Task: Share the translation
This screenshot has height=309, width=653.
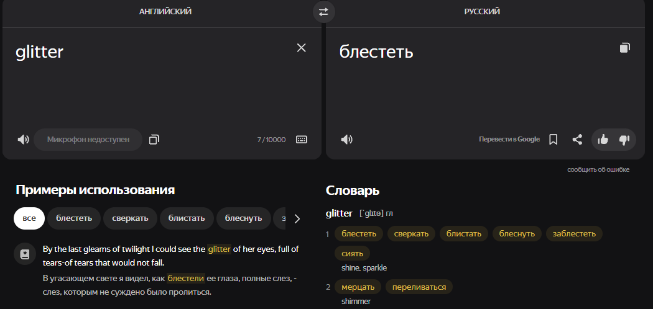Action: click(577, 140)
